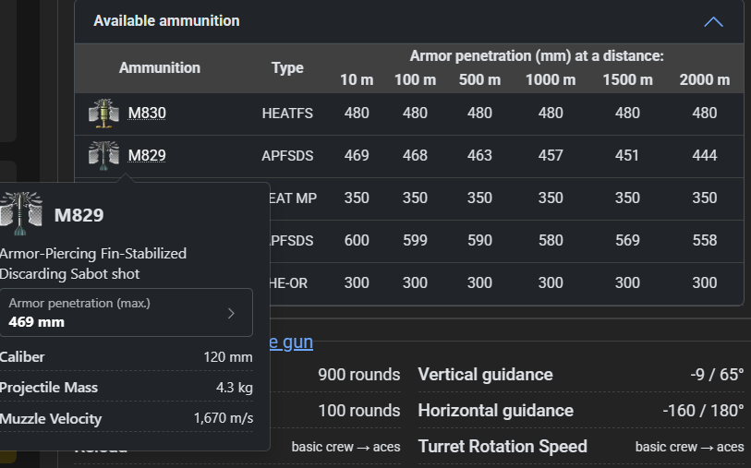Screen dimensions: 751x468
Task: Click the Armor penetration 469 mm box
Action: coord(125,313)
